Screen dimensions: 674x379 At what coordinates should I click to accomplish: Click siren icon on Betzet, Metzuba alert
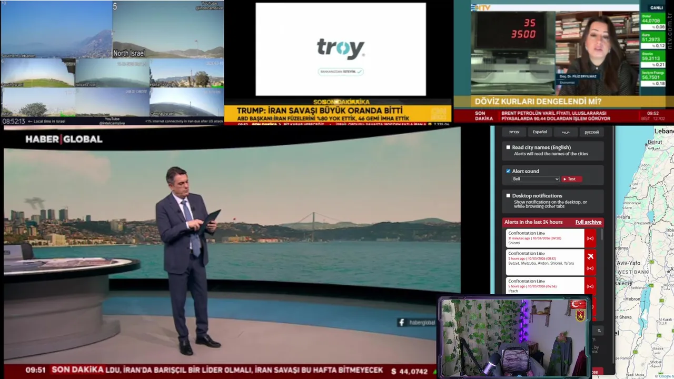click(x=590, y=268)
